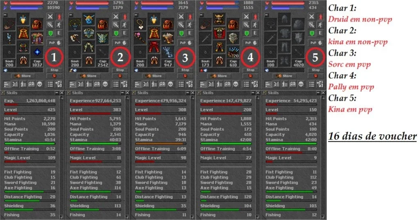
Task: Toggle full attack mode in Cap 1037 panel
Action: pos(50,16)
